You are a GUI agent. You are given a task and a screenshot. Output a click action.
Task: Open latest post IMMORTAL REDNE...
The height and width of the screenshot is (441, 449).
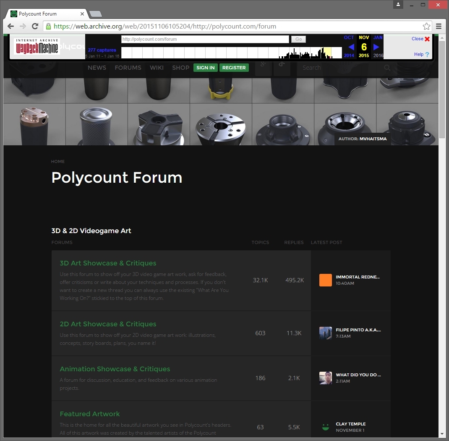[358, 277]
